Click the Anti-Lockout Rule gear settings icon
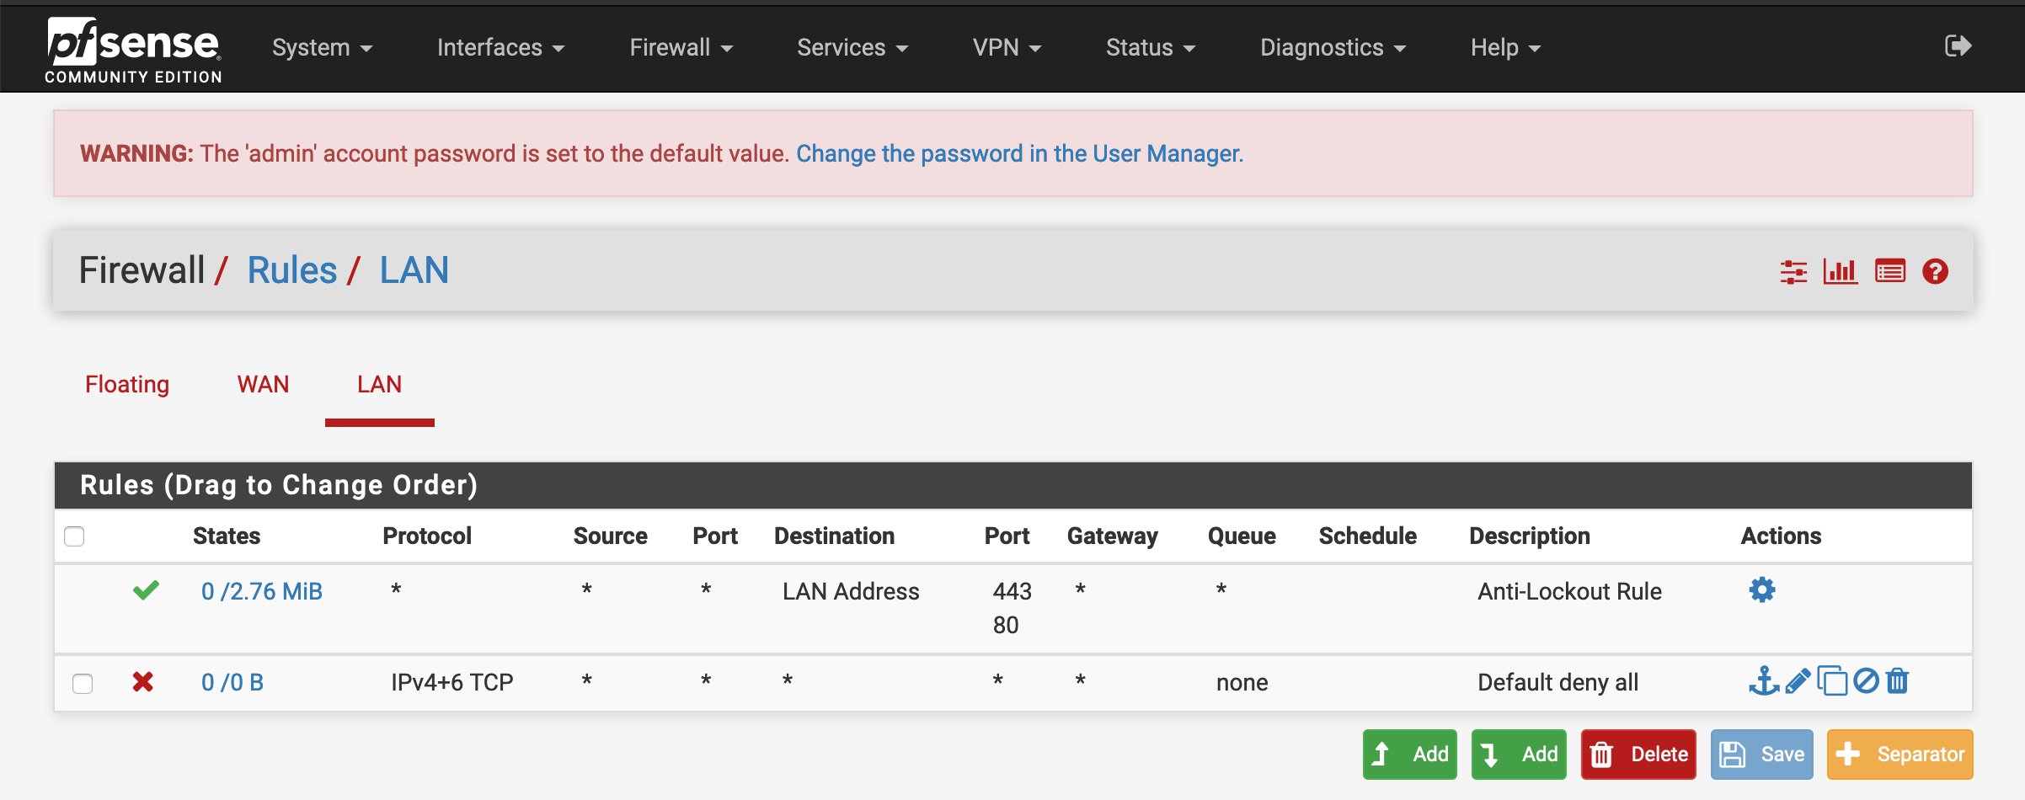2025x800 pixels. (x=1762, y=589)
